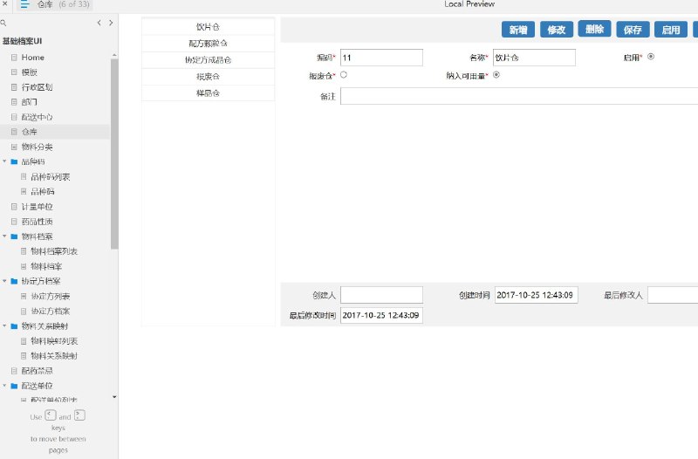Open the 计量单位 page
Viewport: 698px width, 459px height.
37,207
